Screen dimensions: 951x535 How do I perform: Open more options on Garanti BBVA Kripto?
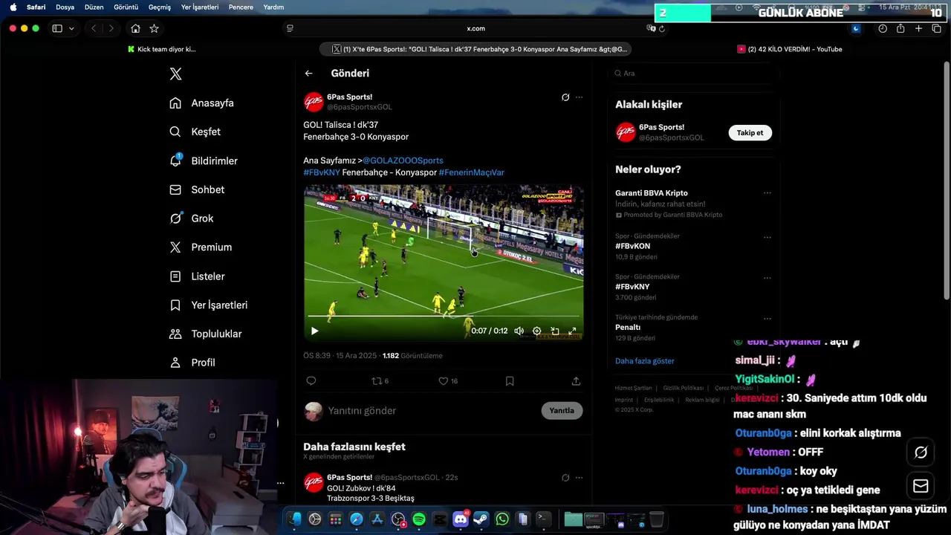[x=767, y=193]
